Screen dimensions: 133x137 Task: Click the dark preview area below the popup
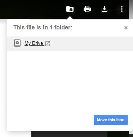(x=69, y=134)
